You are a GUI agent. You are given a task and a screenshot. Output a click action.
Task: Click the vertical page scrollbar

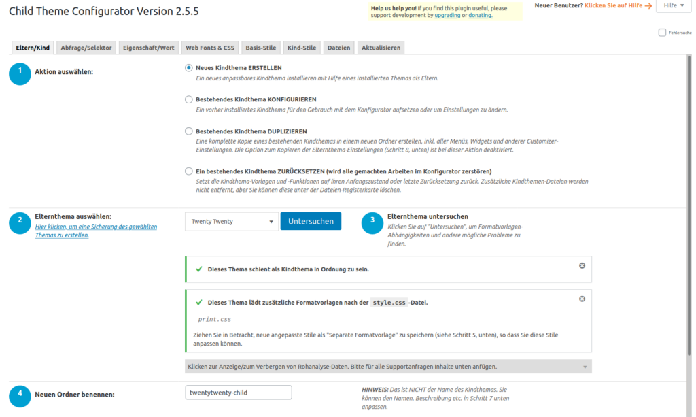coord(689,204)
